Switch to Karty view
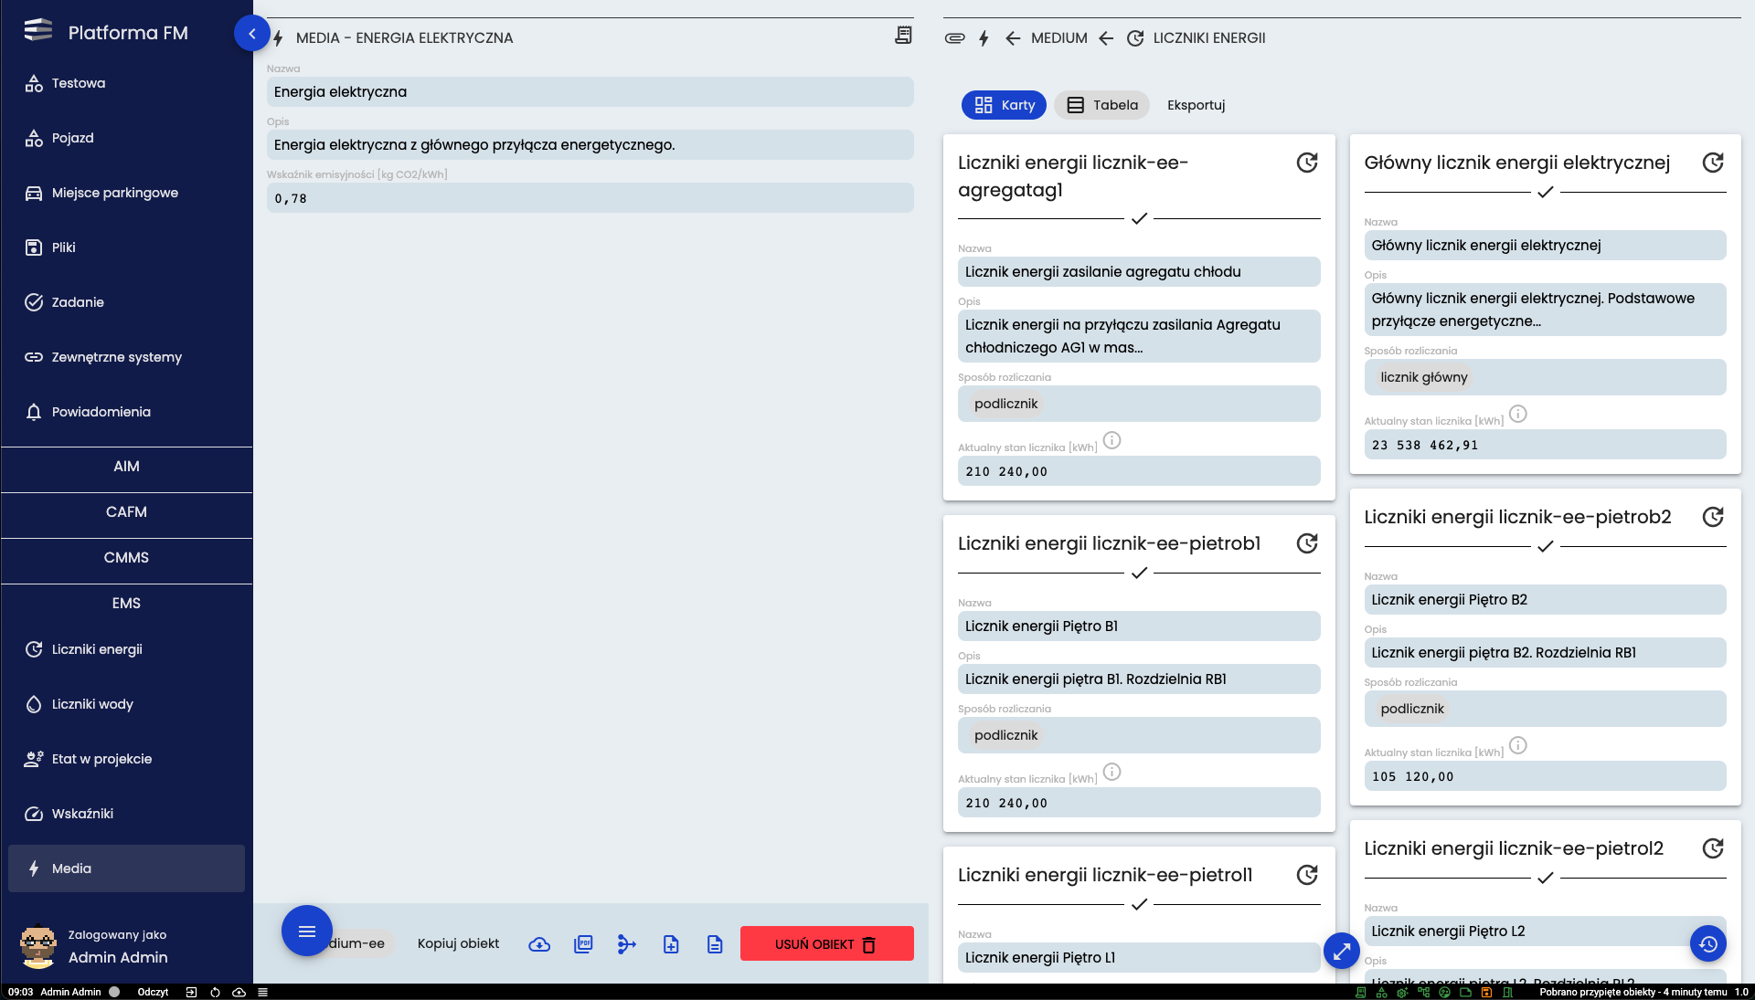This screenshot has height=1000, width=1755. (x=1004, y=105)
